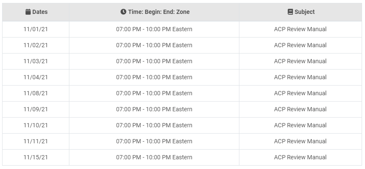Click the time cell for 11/08/21
The height and width of the screenshot is (169, 365).
click(x=154, y=93)
